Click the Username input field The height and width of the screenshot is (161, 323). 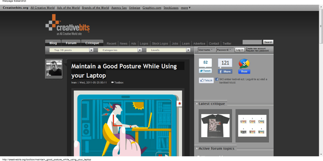coord(207,50)
